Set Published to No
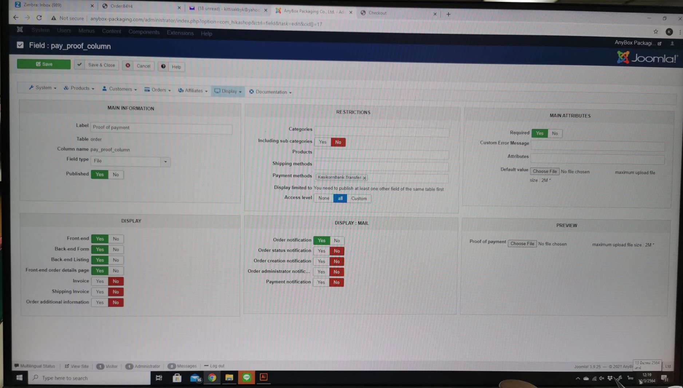 coord(116,175)
